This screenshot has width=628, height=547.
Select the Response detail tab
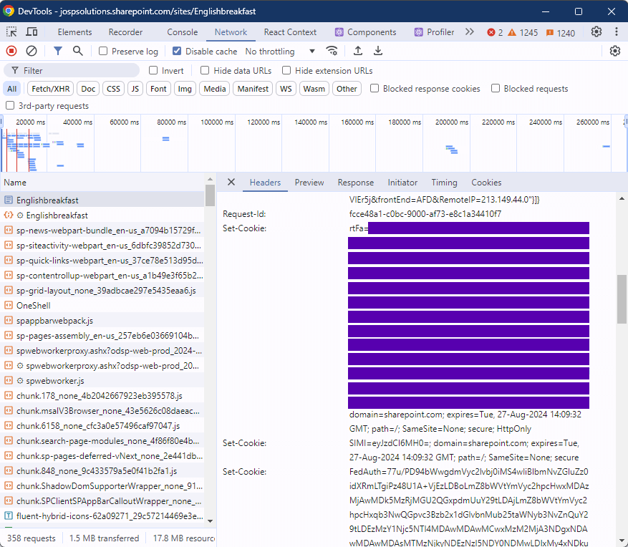tap(356, 182)
